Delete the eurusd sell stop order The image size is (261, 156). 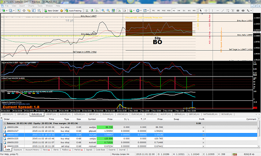tap(203, 135)
